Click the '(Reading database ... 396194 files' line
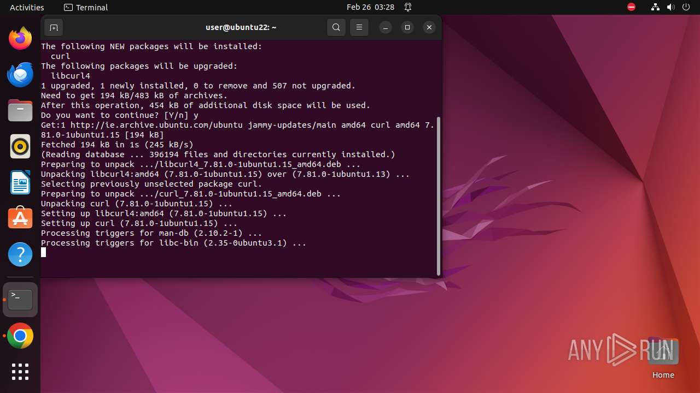 tap(218, 154)
